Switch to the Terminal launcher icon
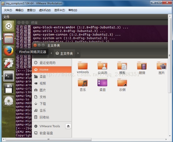 pyautogui.click(x=8, y=76)
